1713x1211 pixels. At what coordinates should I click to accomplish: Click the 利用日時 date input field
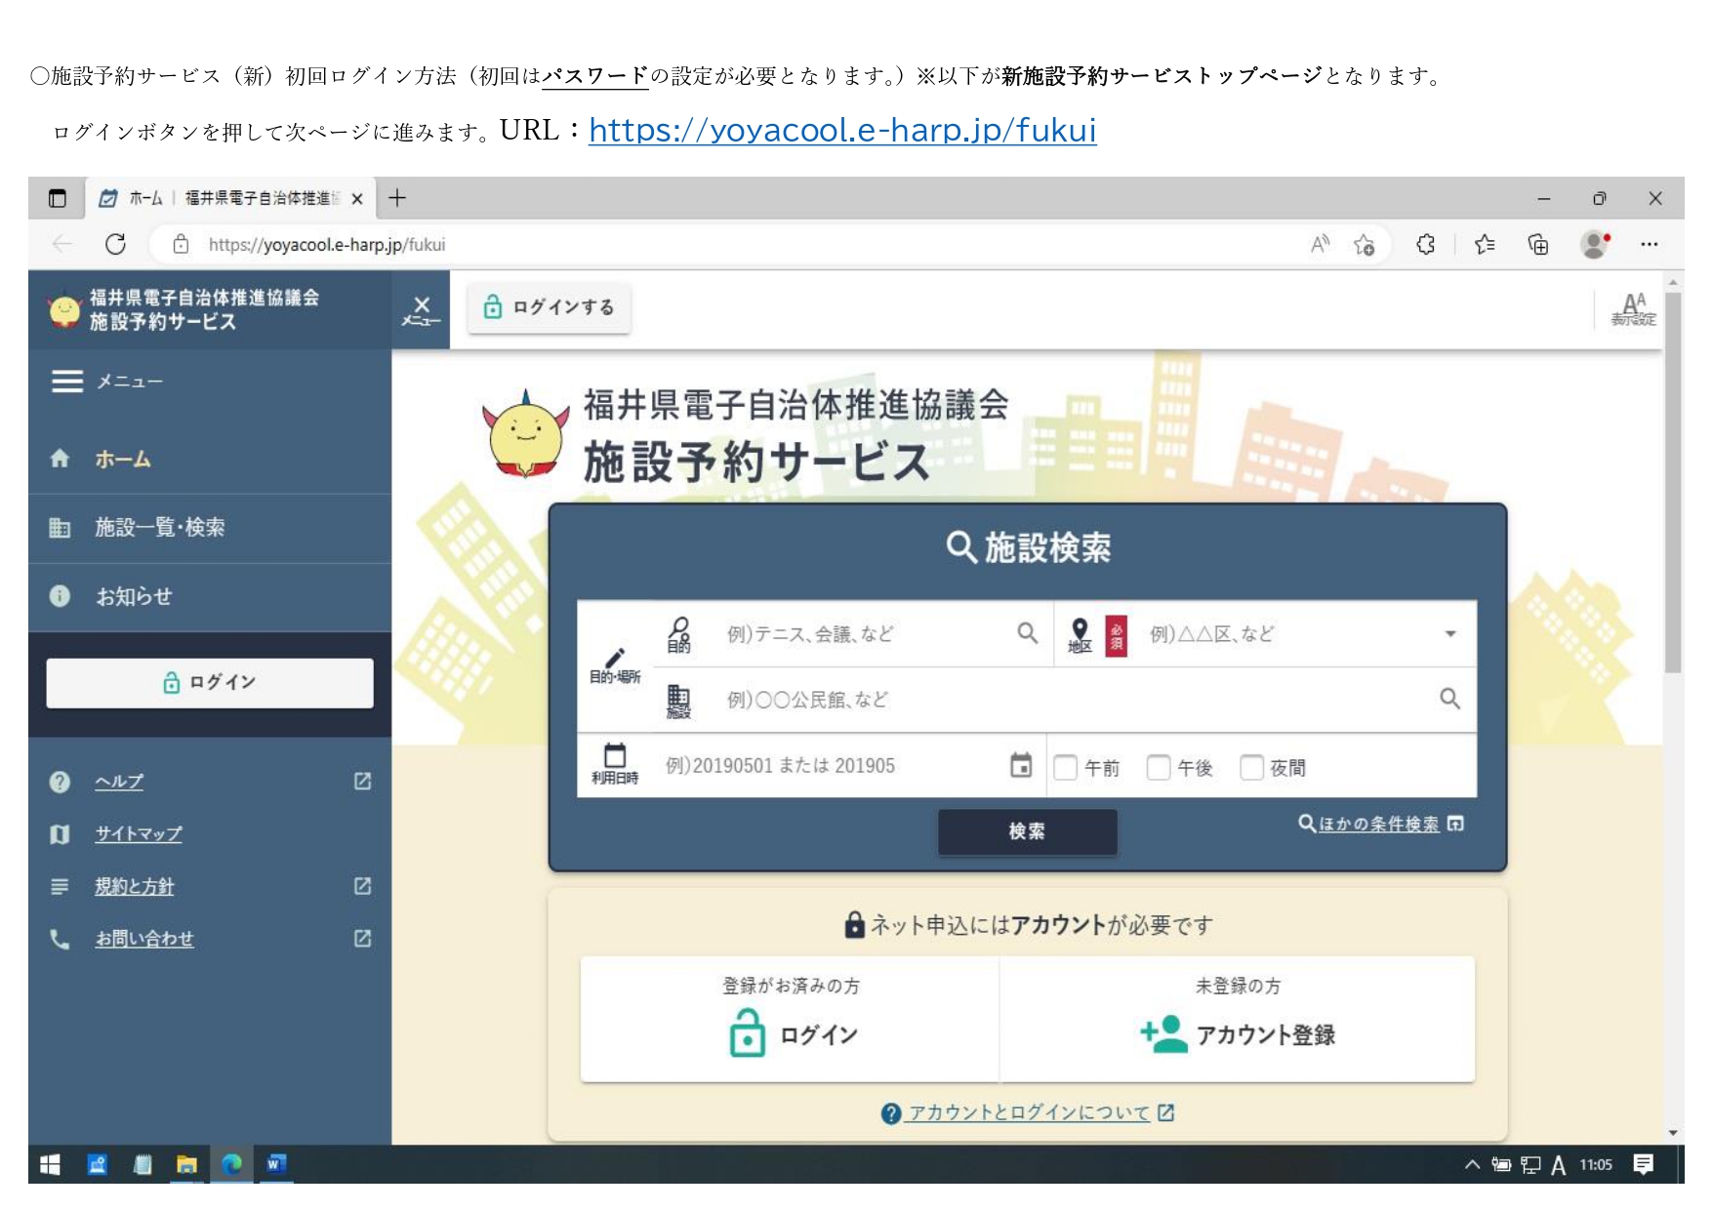830,766
